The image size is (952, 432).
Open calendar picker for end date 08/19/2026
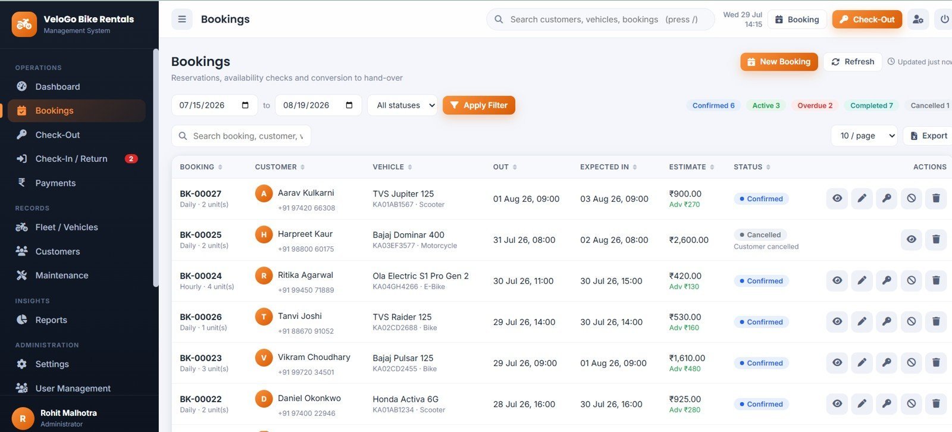pyautogui.click(x=349, y=105)
